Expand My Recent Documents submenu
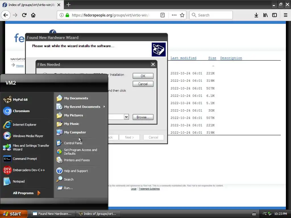This screenshot has width=291, height=218. 81,107
